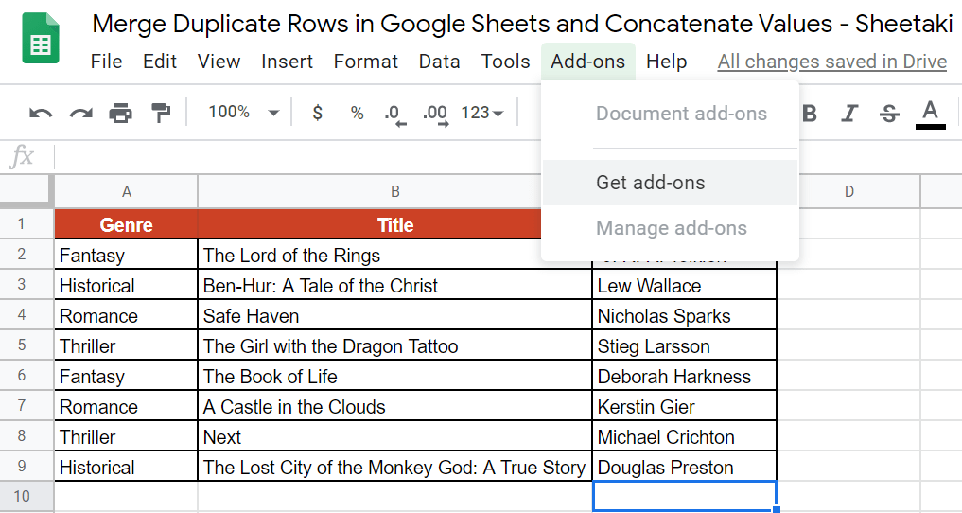Click Manage add-ons menu entry
Image resolution: width=962 pixels, height=513 pixels.
pos(670,228)
